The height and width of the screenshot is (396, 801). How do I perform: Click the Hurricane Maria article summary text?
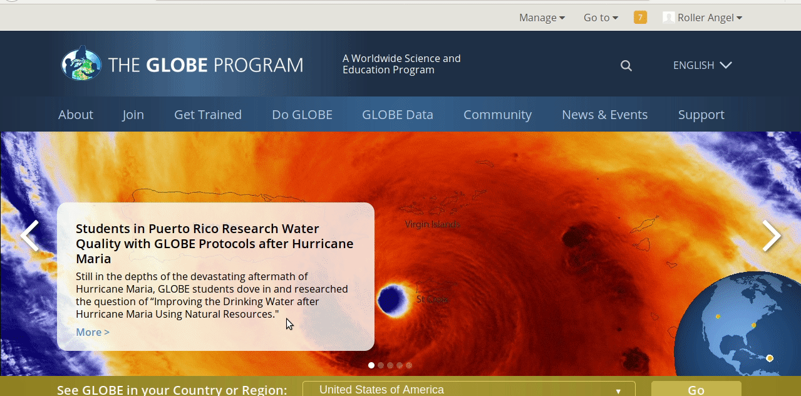(x=212, y=295)
